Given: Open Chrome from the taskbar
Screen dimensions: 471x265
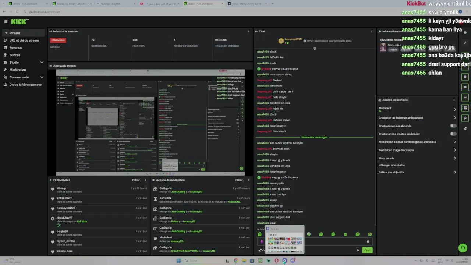Looking at the screenshot, I should [x=236, y=261].
